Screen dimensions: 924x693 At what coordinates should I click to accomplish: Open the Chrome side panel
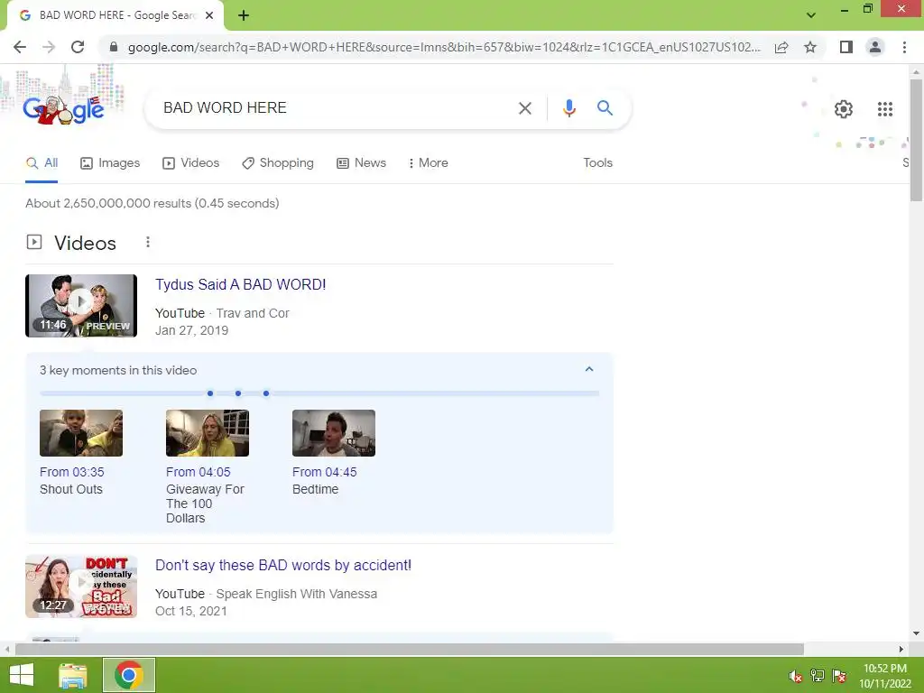click(846, 47)
